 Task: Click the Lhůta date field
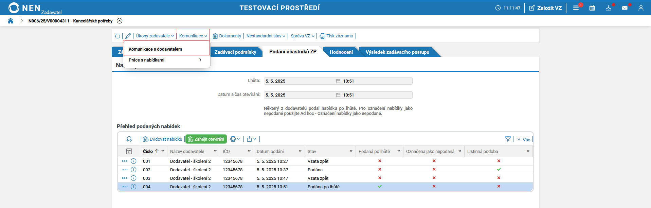(338, 81)
